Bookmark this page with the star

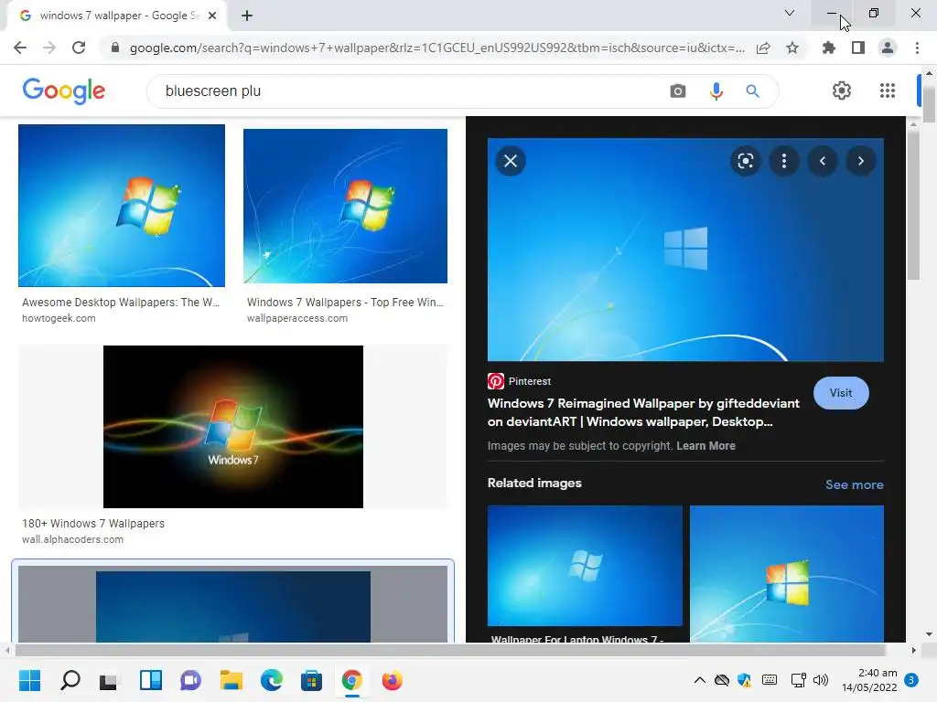(792, 48)
